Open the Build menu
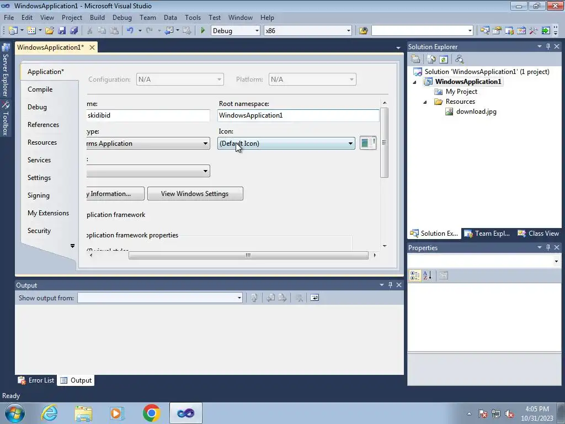The image size is (565, 424). 97,17
